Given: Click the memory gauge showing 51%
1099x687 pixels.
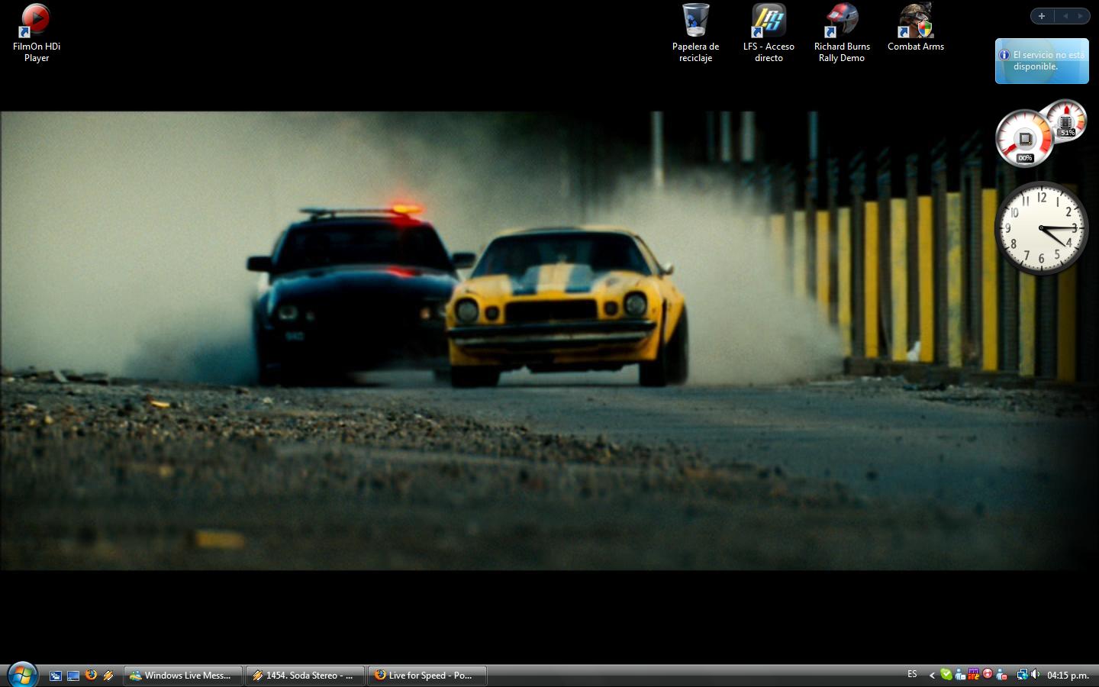Looking at the screenshot, I should (1066, 121).
